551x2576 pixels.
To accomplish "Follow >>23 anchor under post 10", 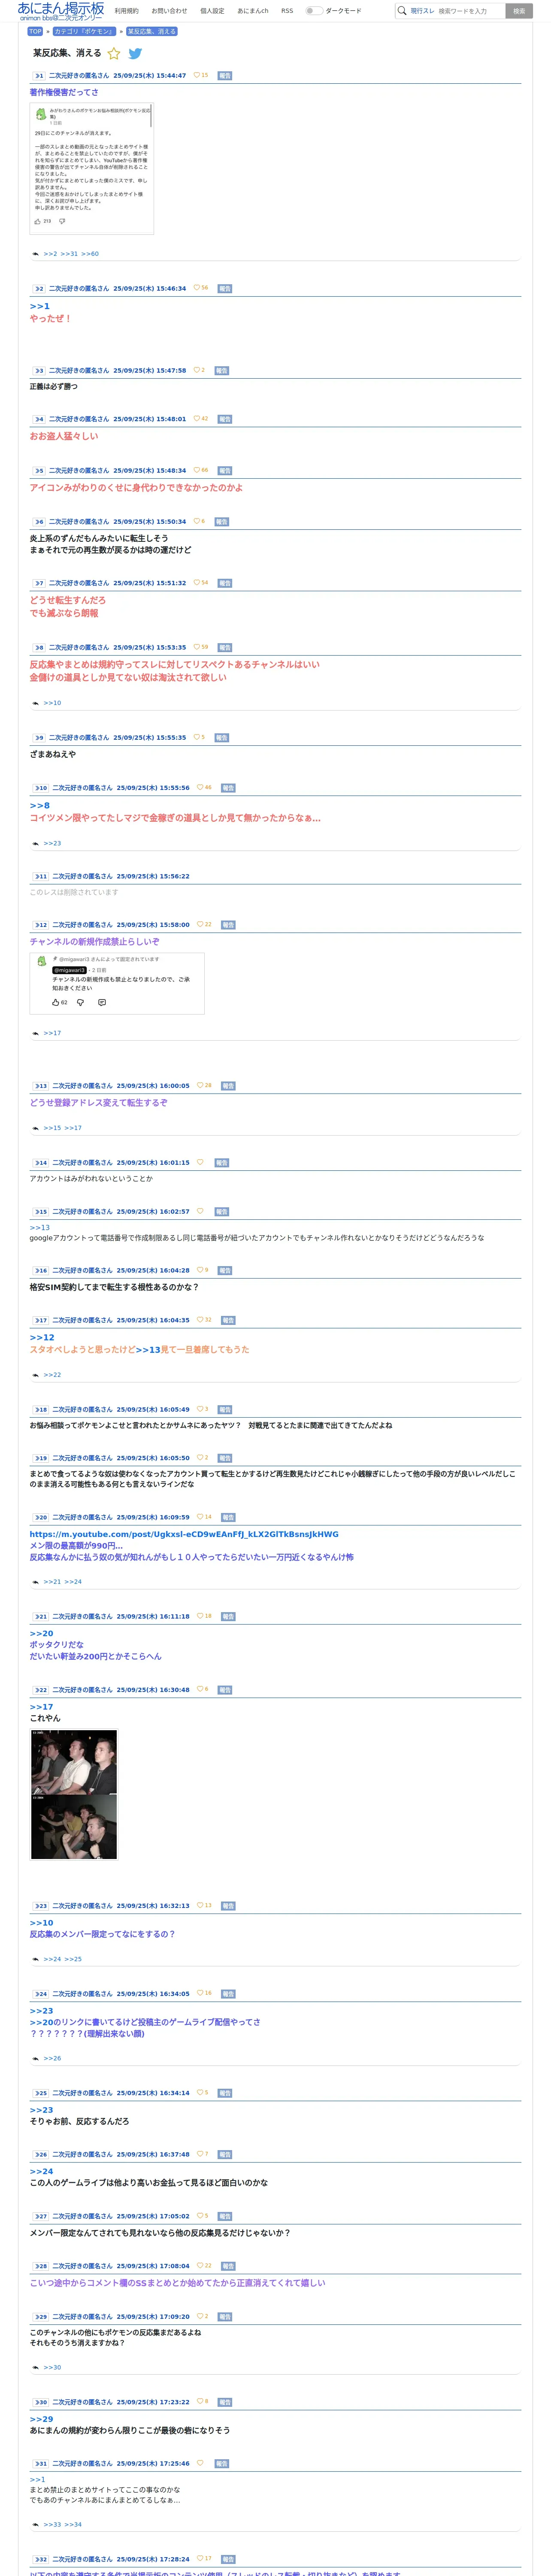I will point(52,843).
